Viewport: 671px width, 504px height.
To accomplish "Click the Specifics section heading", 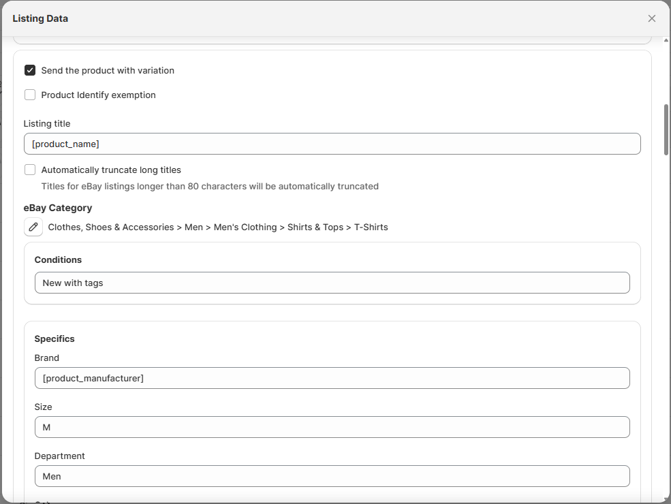I will point(54,338).
